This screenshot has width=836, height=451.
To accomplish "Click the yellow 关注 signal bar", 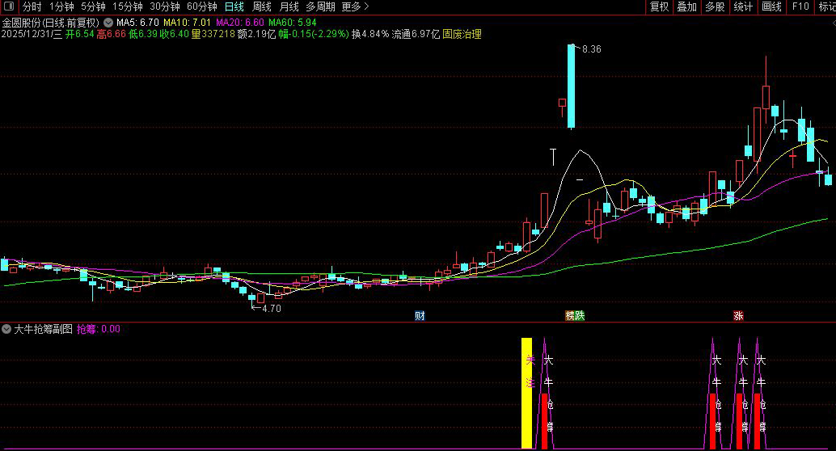I will tap(526, 393).
